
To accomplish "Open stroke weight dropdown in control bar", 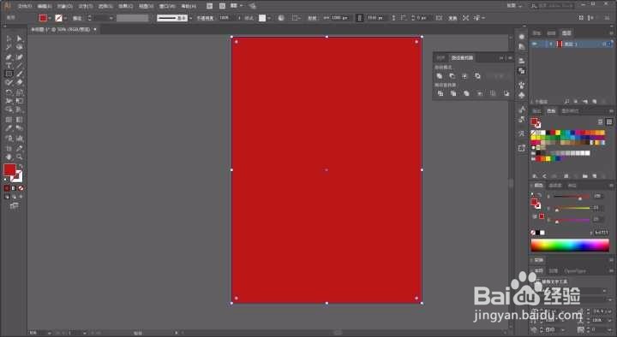I will click(x=111, y=18).
